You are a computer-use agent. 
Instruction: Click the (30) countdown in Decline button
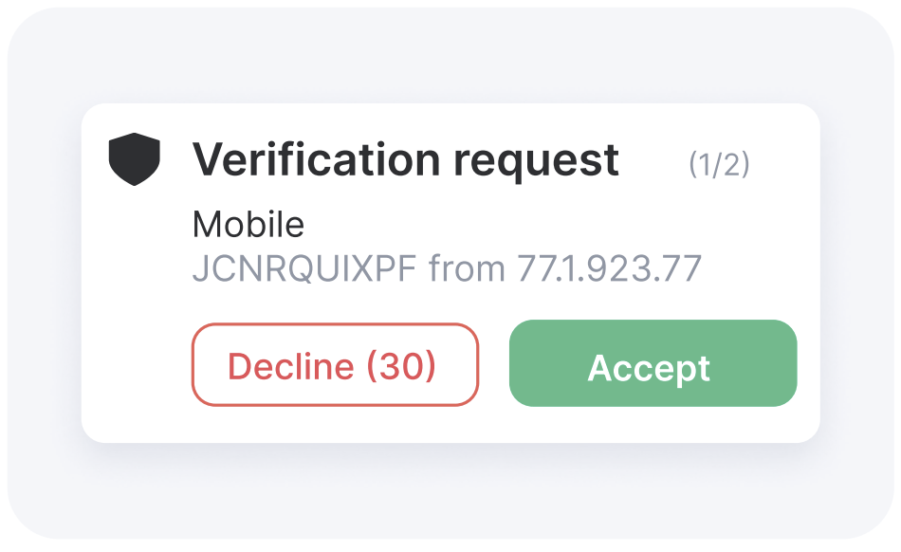tap(402, 366)
